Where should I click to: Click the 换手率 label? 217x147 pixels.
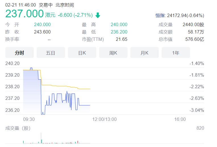pos(12,39)
